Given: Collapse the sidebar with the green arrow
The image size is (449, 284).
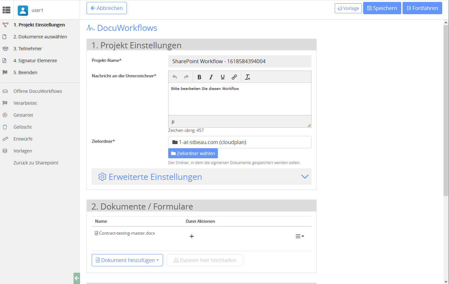Looking at the screenshot, I should pyautogui.click(x=77, y=278).
